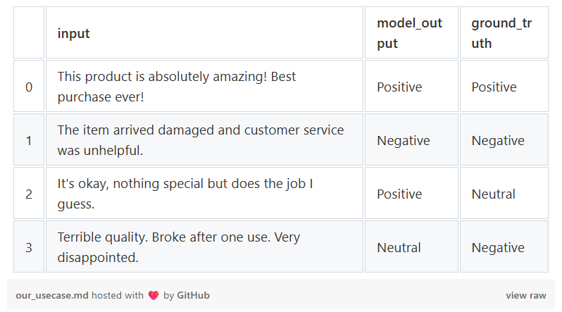Click the 'ground_truth' column header
The image size is (562, 312).
tap(501, 33)
